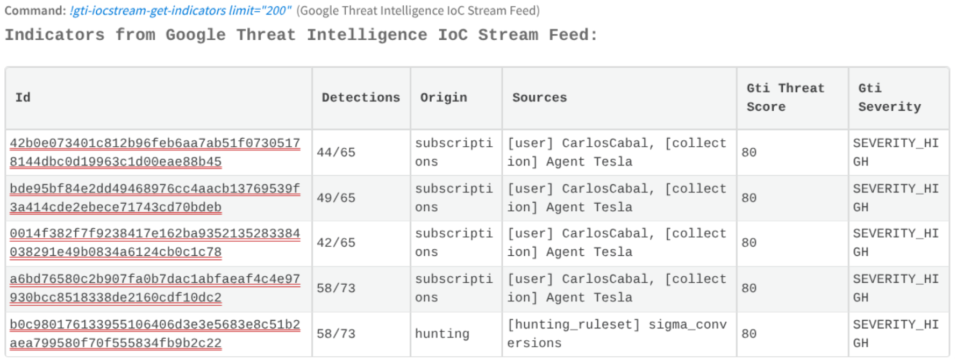Select the 42/65 detections cell
Screen dimensions: 957x359
click(x=336, y=243)
